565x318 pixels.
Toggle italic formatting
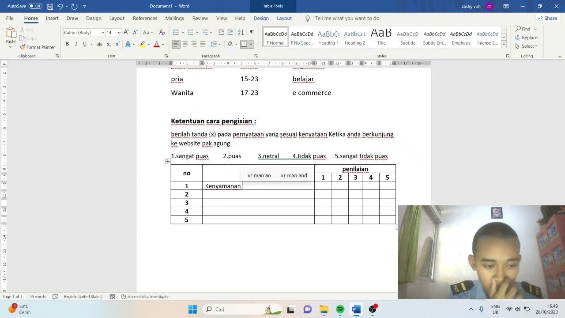pyautogui.click(x=76, y=44)
